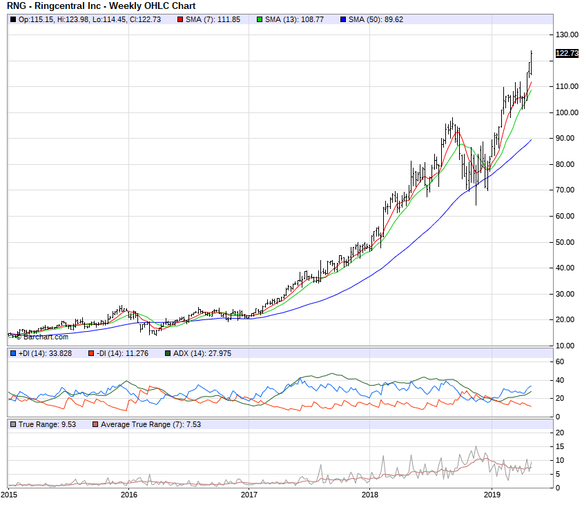Click the 2017 date axis label
This screenshot has width=582, height=516.
coord(249,495)
